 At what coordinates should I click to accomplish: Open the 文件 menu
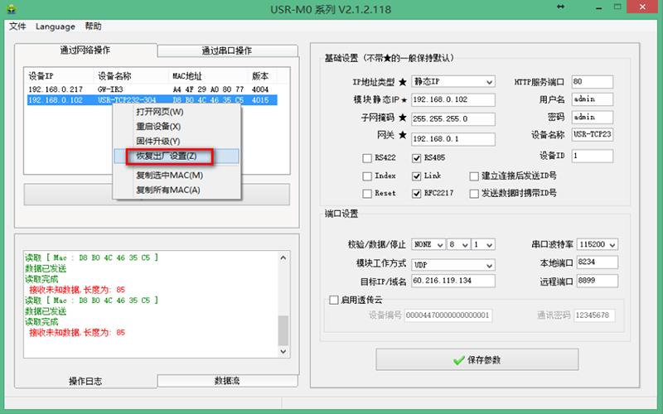[17, 26]
